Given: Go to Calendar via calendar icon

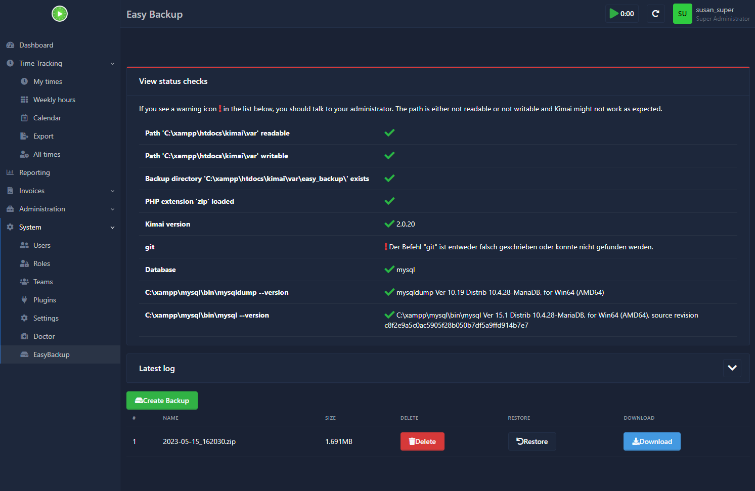Looking at the screenshot, I should point(24,118).
